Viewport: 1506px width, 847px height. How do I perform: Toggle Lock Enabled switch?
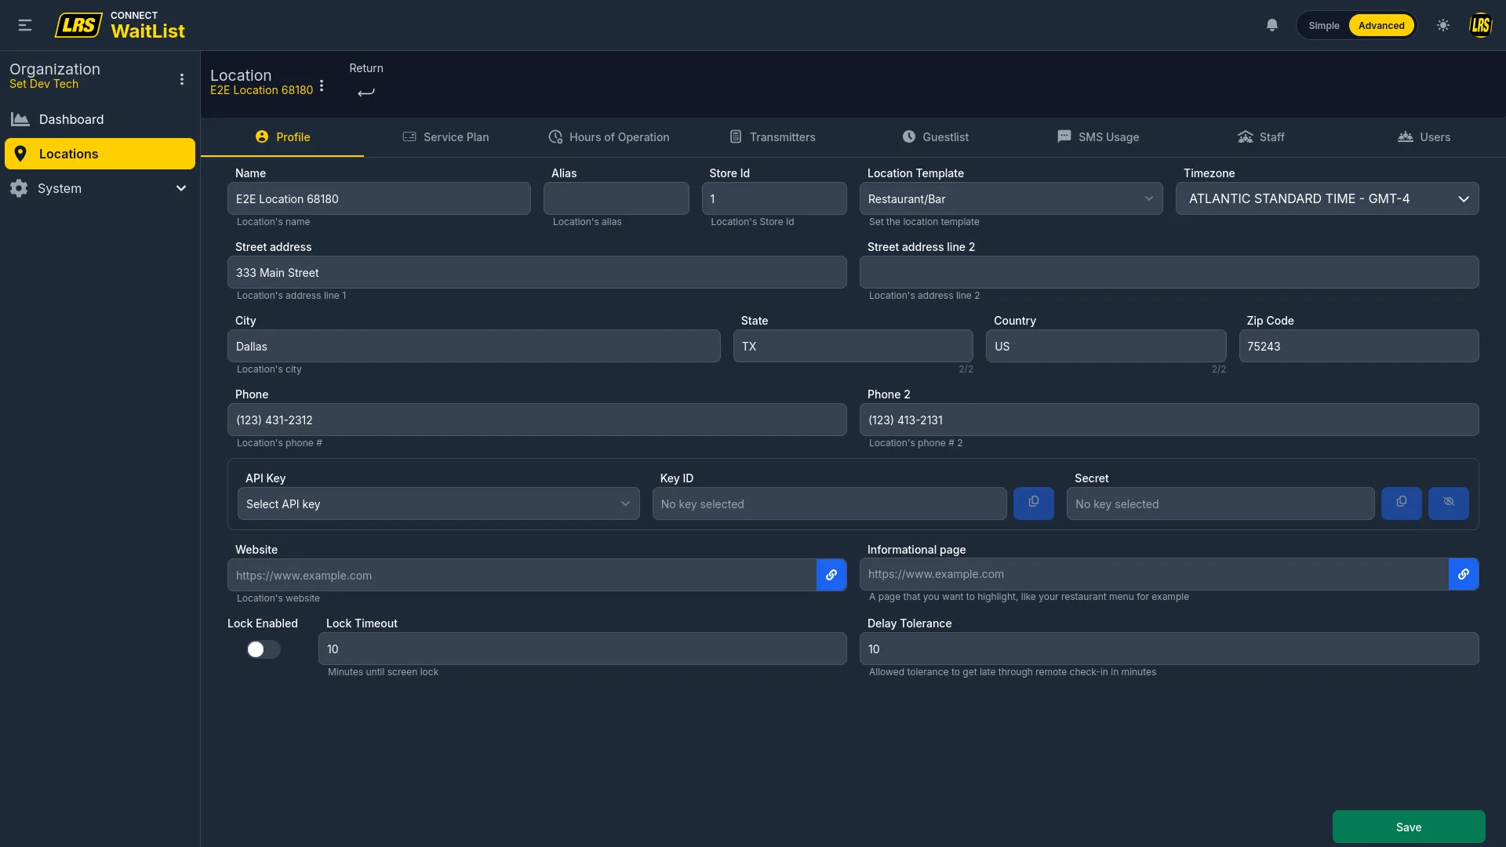263,649
